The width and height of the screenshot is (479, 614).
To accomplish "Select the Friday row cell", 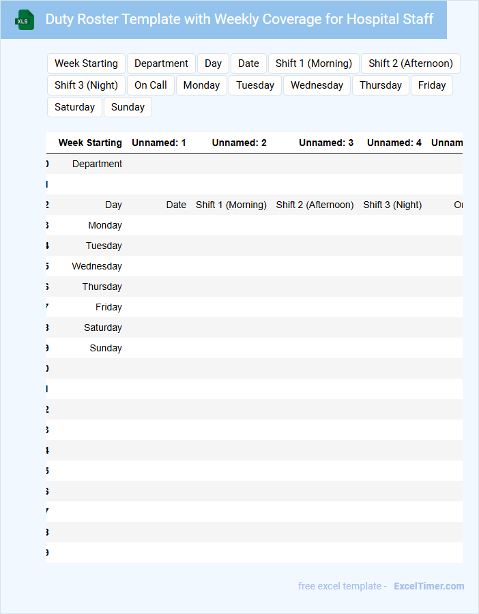I will [x=108, y=308].
